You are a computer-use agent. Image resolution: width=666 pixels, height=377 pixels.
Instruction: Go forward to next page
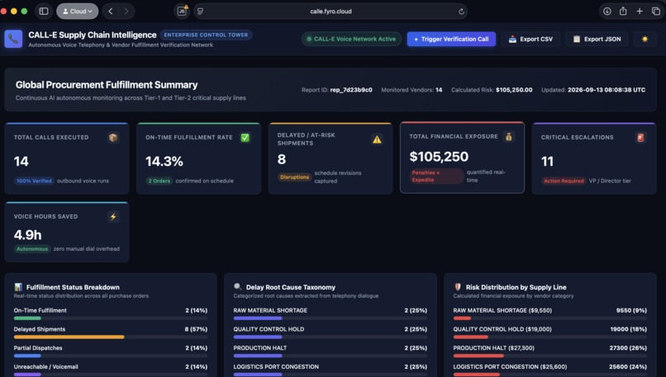click(x=126, y=12)
